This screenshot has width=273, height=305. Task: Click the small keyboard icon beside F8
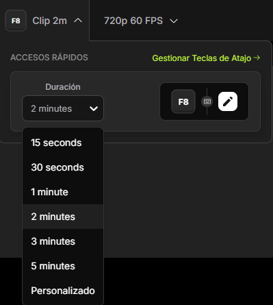207,101
